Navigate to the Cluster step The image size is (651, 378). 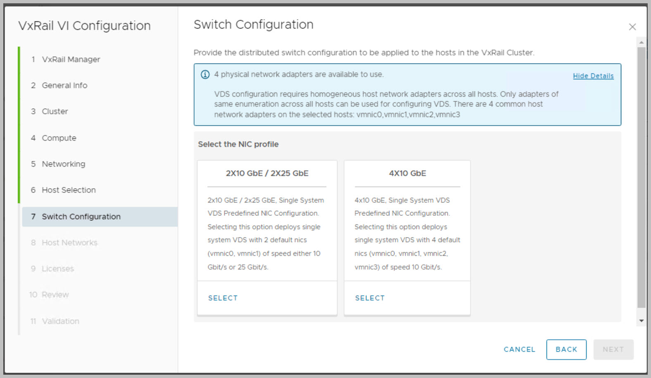click(x=55, y=111)
